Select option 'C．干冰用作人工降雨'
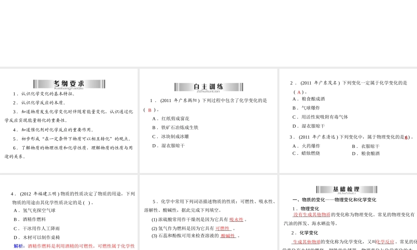This screenshot has height=250, width=417. pyautogui.click(x=37, y=229)
